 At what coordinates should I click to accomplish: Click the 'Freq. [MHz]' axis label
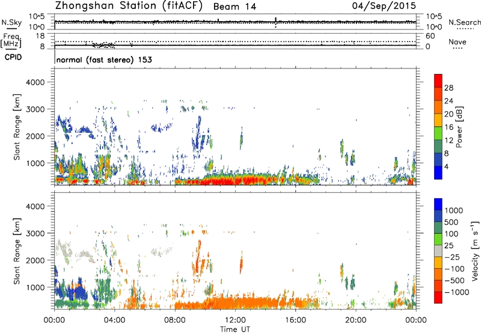11,40
